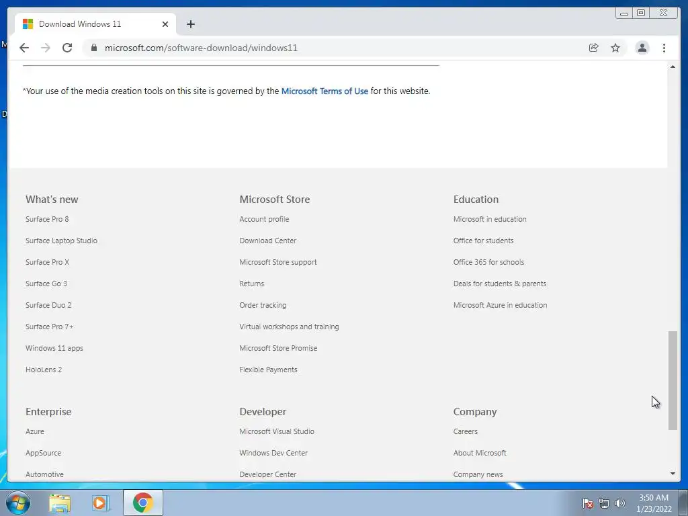Open Windows Dev Center link

(273, 453)
